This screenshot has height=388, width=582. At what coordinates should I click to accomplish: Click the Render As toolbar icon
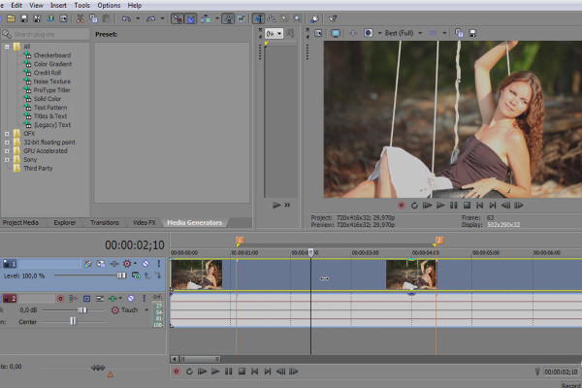[50, 18]
